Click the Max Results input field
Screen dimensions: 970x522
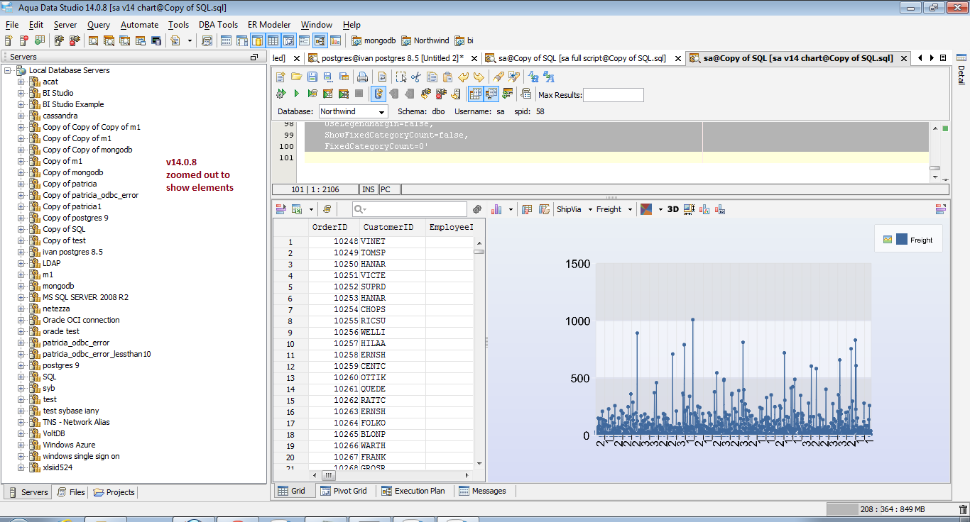pos(613,95)
